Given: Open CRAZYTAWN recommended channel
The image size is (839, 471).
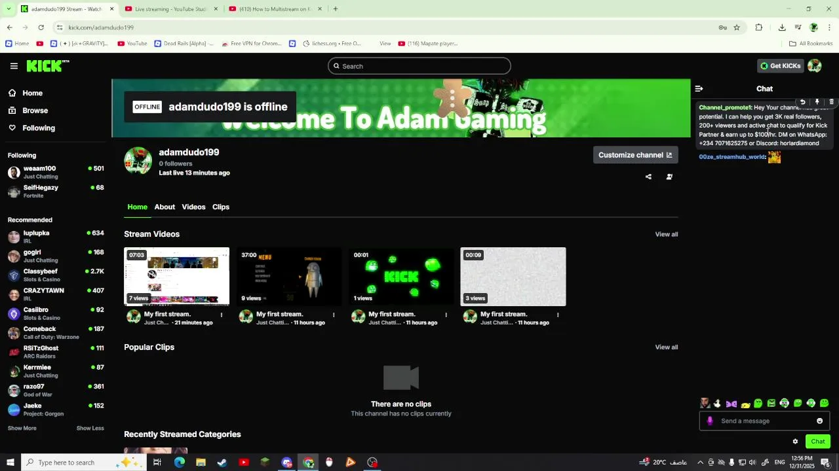Looking at the screenshot, I should pos(56,294).
